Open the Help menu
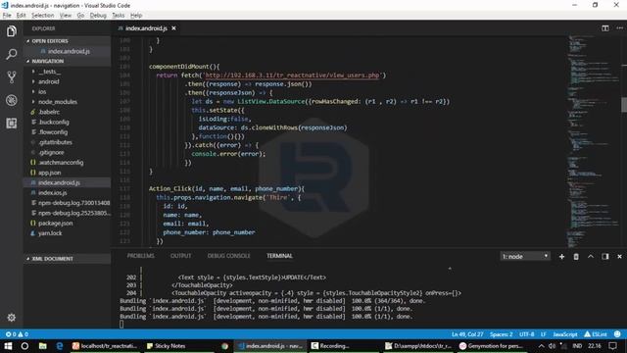 coord(136,16)
